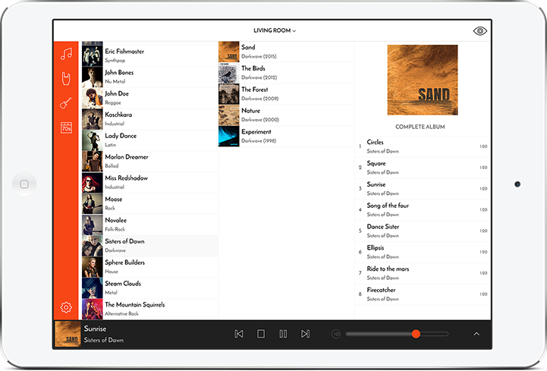547x371 pixels.
Task: Open the 70s decade calendar icon
Action: pos(66,128)
